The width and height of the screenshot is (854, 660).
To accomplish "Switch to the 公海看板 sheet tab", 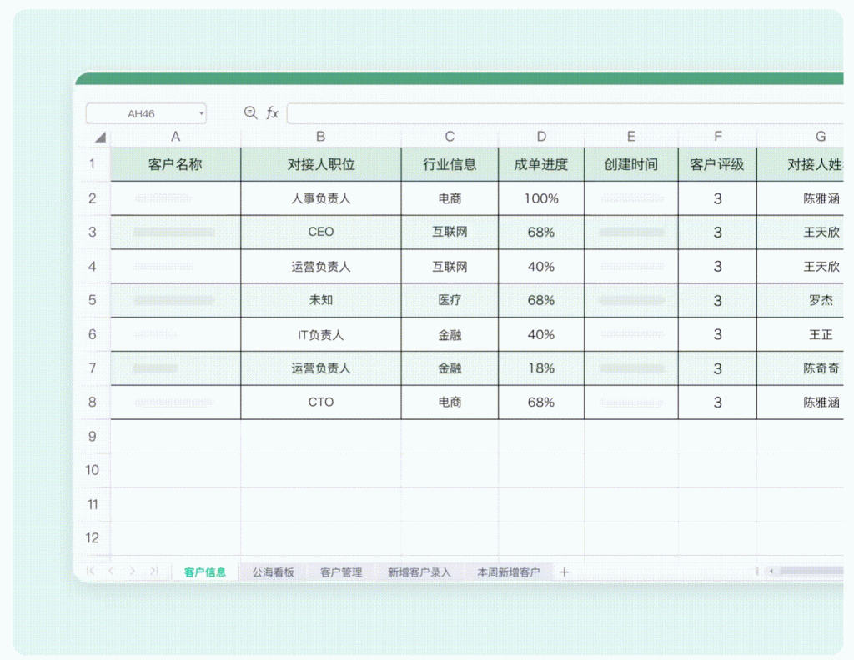I will click(x=274, y=572).
